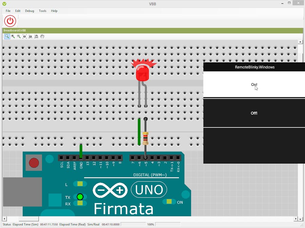The image size is (305, 228).
Task: Click the horizontal scrollbar thumb
Action: 28,219
